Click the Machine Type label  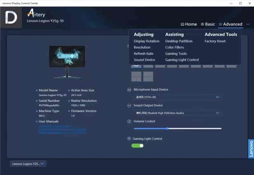point(49,111)
